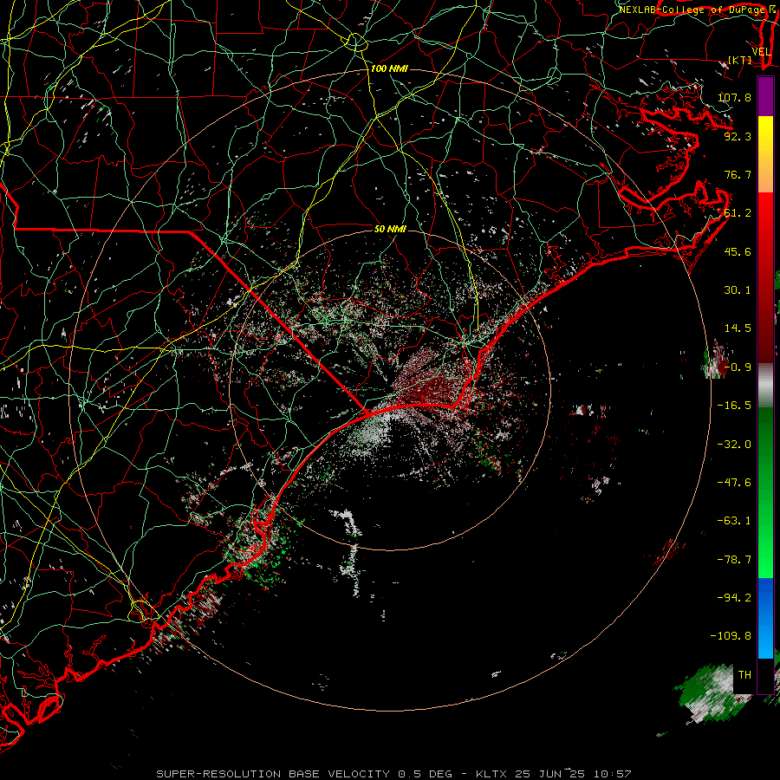Pick the purple segment of the color bar

point(765,96)
